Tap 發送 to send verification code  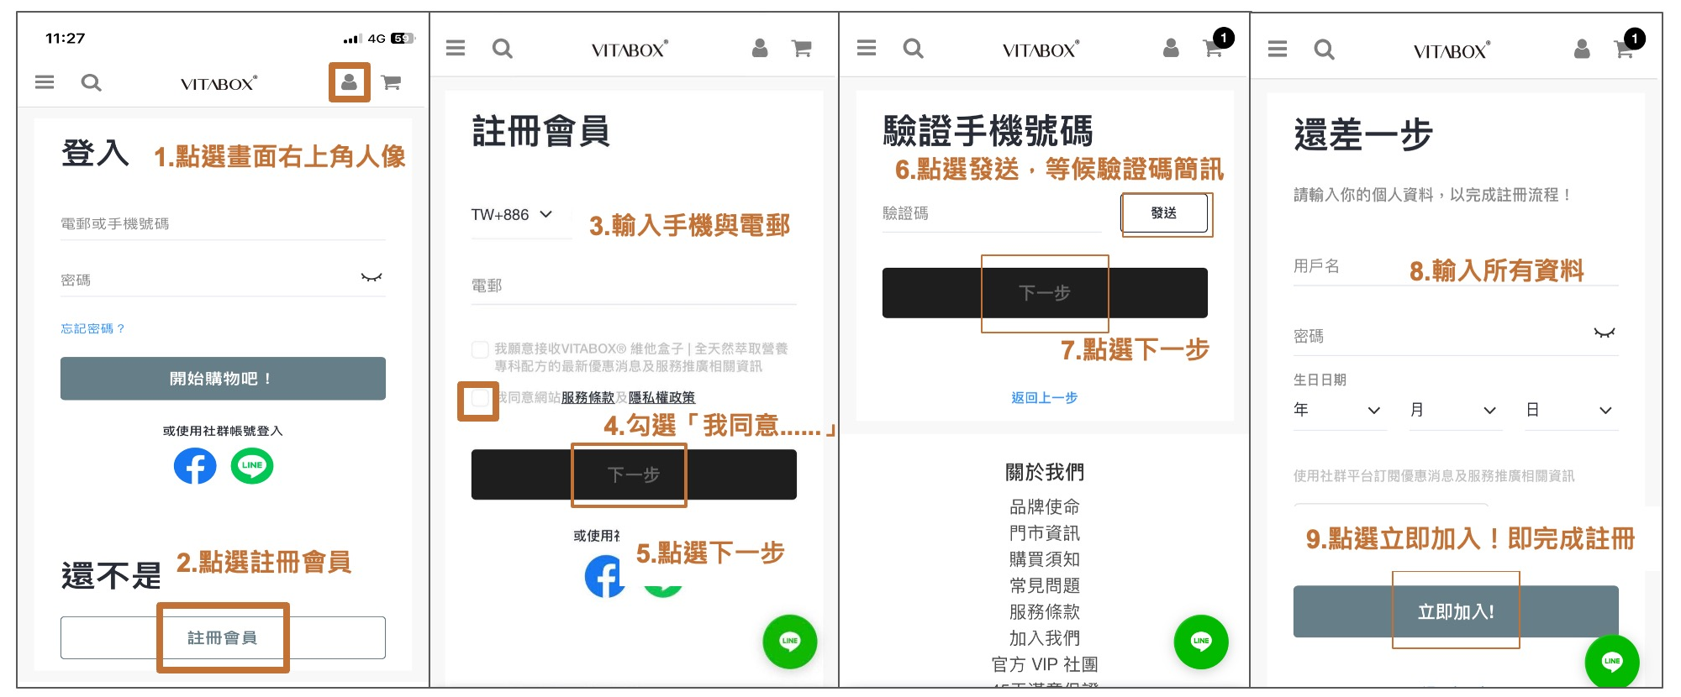click(x=1164, y=213)
